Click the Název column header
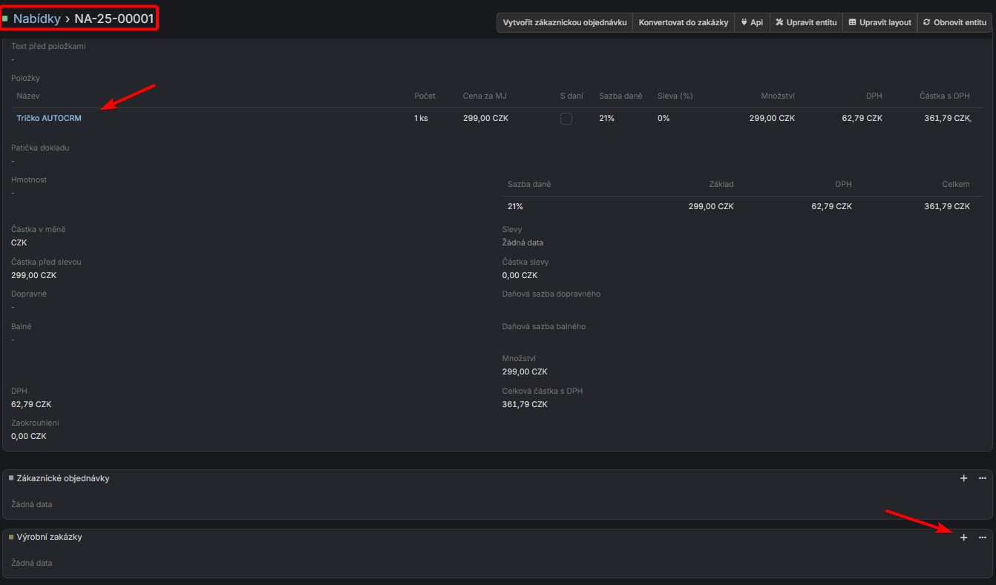Viewport: 996px width, 585px height. (28, 96)
